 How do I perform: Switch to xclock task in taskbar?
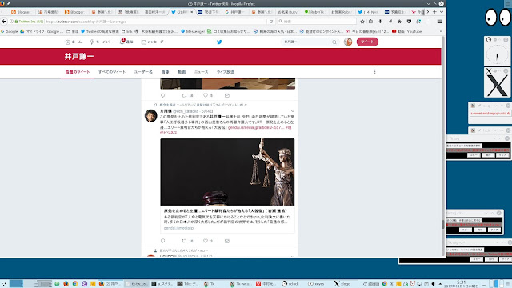click(290, 284)
